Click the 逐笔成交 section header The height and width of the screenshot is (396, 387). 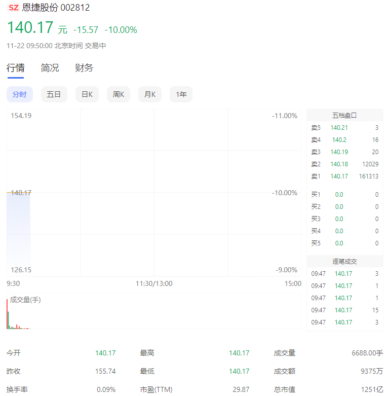[x=344, y=262]
